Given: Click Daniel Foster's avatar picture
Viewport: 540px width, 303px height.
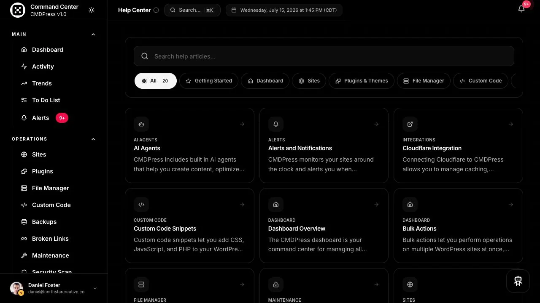Looking at the screenshot, I should click(x=16, y=288).
